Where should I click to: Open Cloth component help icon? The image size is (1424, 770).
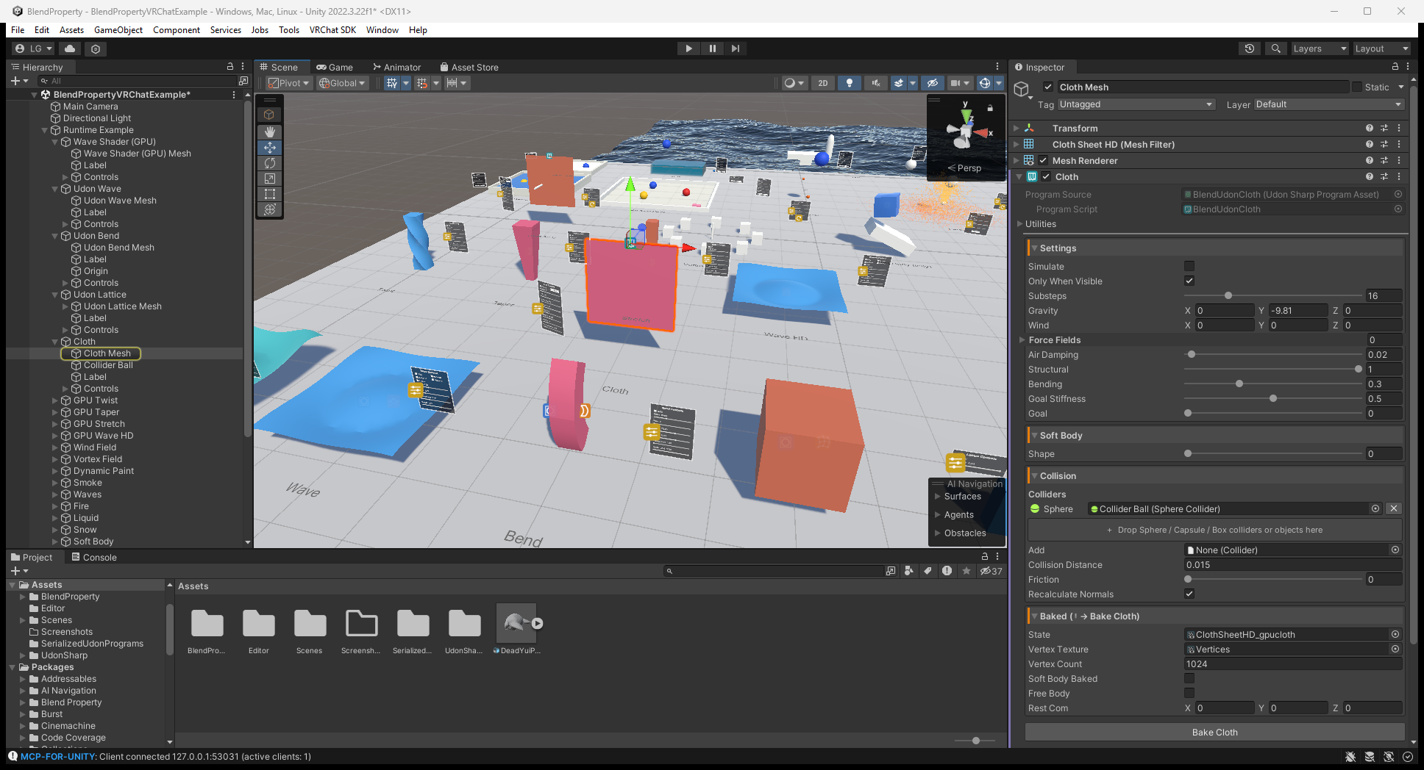pyautogui.click(x=1370, y=176)
